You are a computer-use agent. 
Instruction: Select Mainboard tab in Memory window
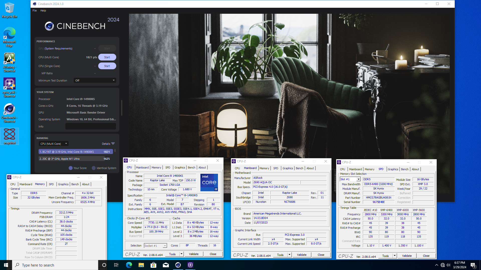coord(26,184)
